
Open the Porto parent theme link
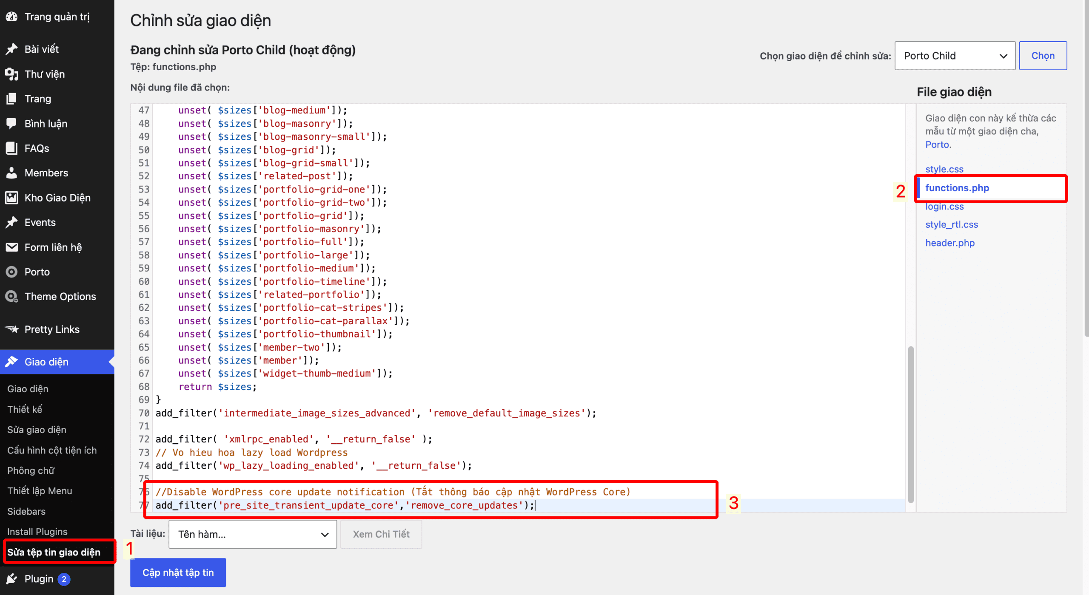click(x=938, y=144)
